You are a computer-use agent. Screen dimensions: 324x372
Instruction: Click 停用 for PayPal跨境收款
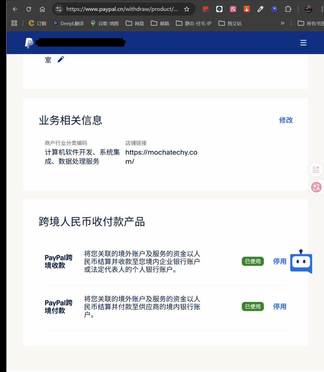coord(279,261)
